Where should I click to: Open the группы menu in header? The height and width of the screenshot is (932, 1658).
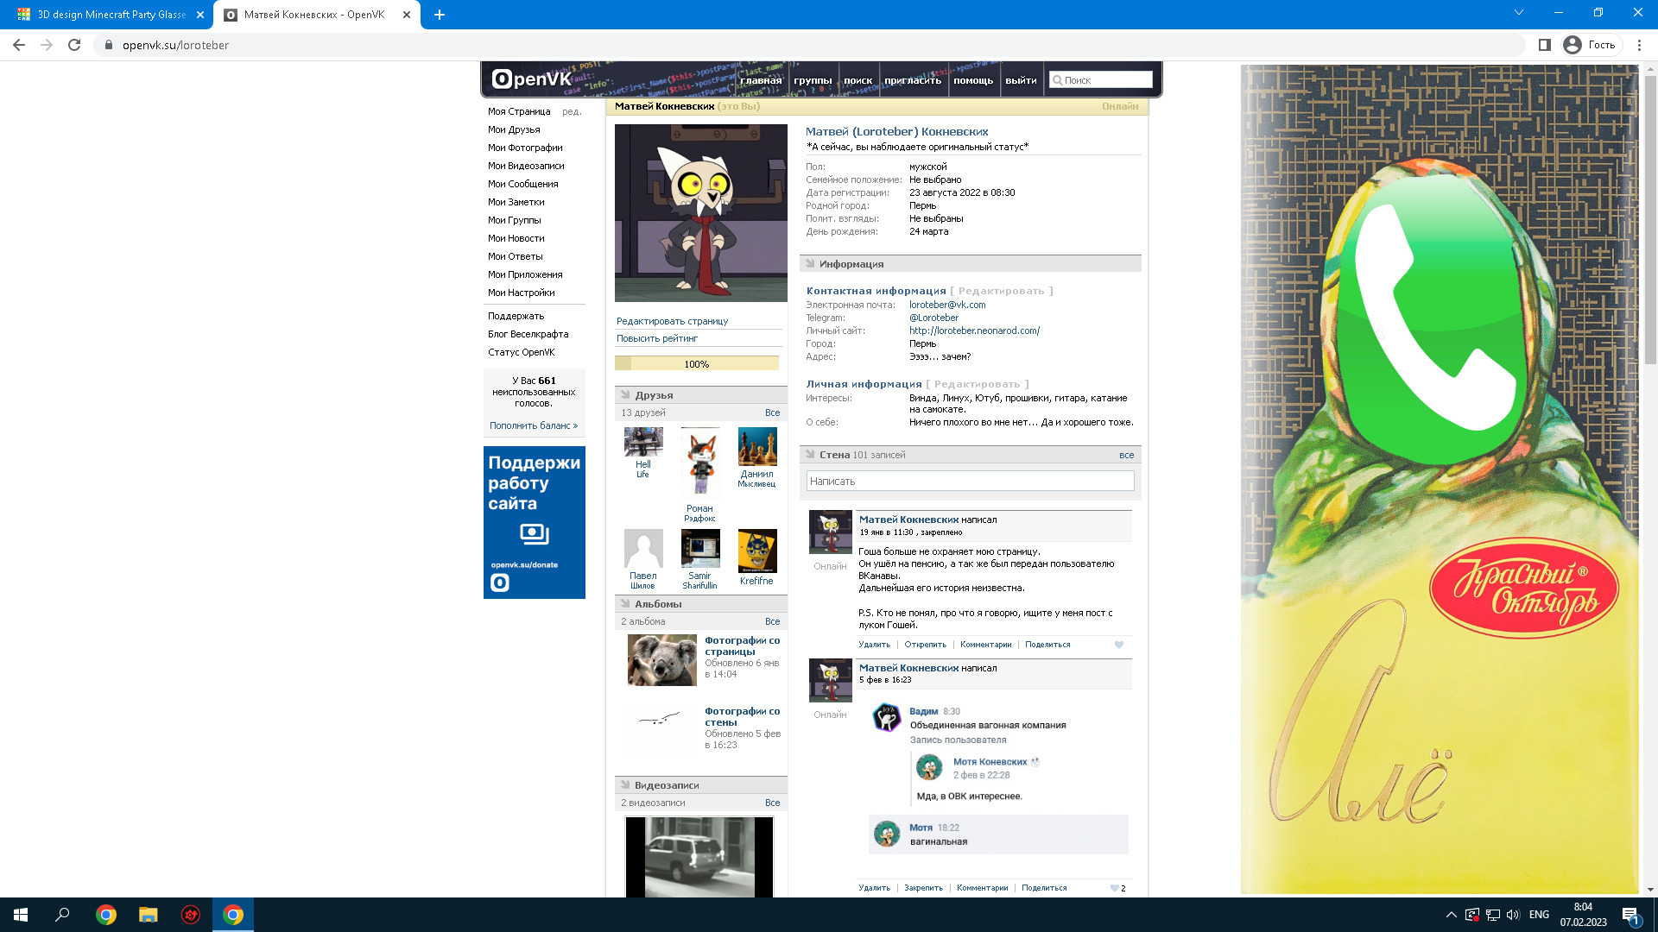click(813, 80)
